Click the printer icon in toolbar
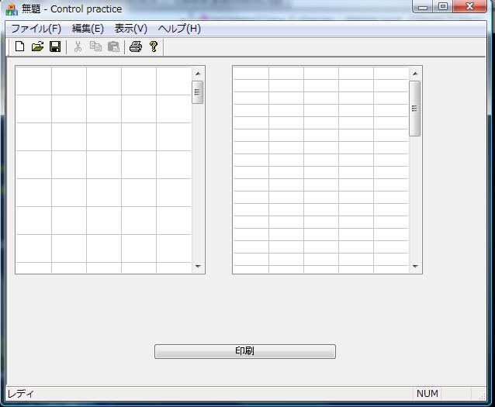Viewport: 495px width, 407px height. (x=136, y=47)
